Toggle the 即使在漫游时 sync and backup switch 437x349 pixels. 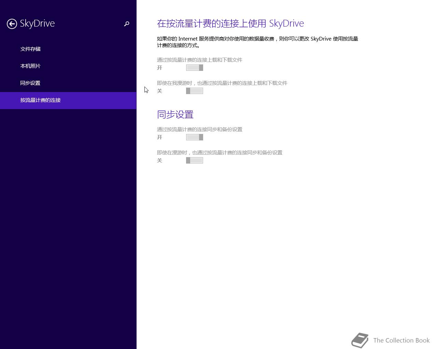[195, 161]
